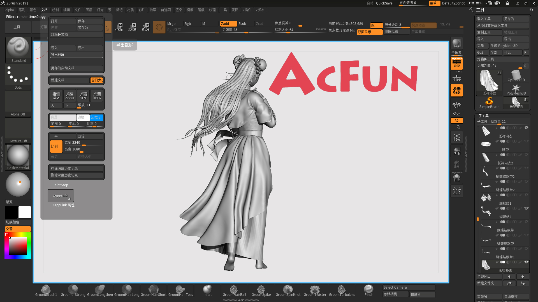The width and height of the screenshot is (538, 302).
Task: Toggle eye visibility for 蝴蝶结1 subtool
Action: pyautogui.click(x=526, y=195)
